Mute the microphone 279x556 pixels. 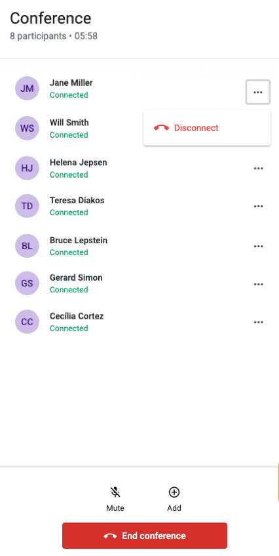[x=115, y=499]
